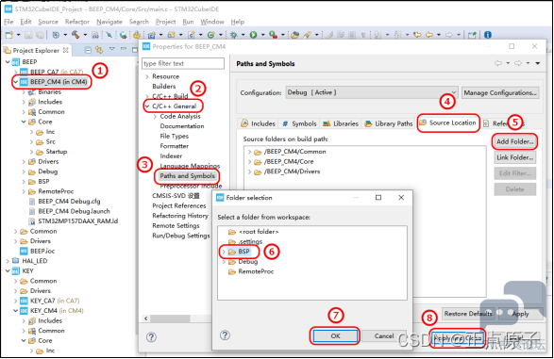
Task: Switch to the Library Paths tab
Action: [388, 123]
